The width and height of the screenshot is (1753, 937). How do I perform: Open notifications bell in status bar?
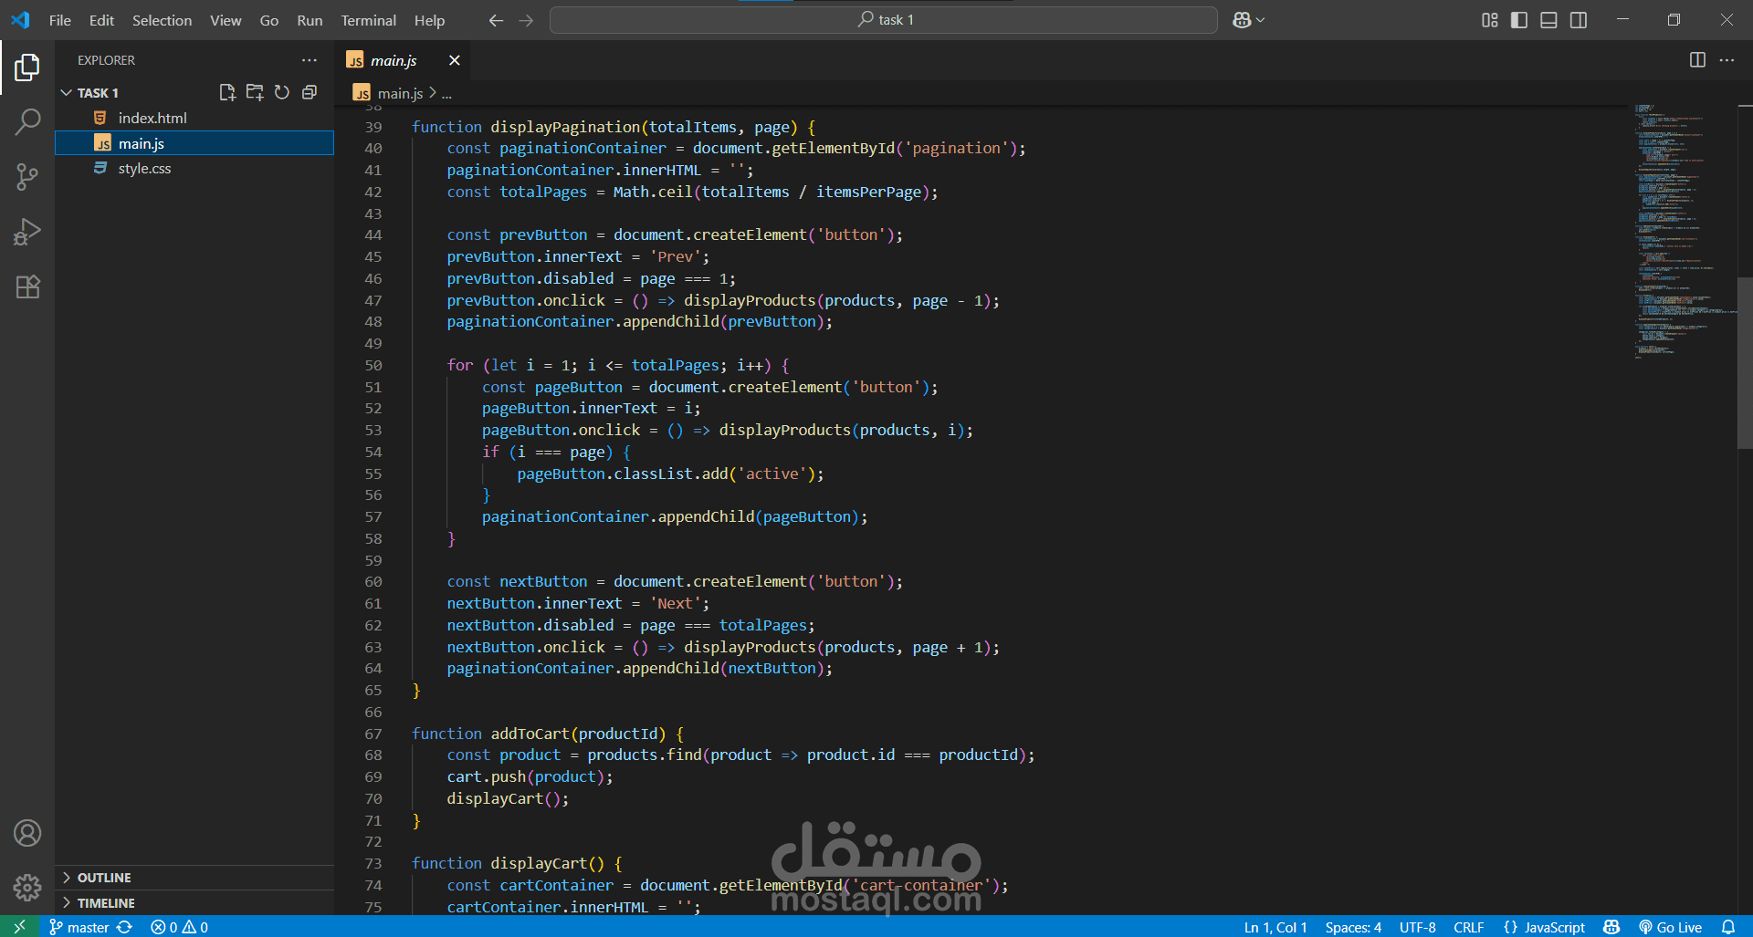pos(1728,927)
